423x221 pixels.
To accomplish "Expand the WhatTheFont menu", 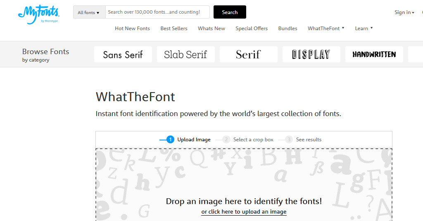I will pos(326,29).
